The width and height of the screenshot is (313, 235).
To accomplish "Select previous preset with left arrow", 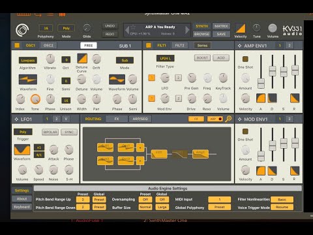I will click(x=127, y=30).
